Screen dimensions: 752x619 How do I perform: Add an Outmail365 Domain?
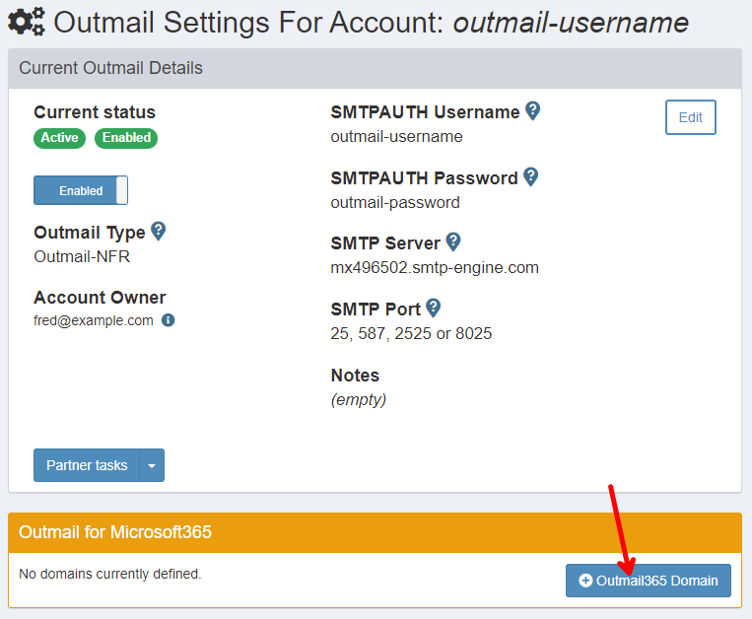point(648,581)
